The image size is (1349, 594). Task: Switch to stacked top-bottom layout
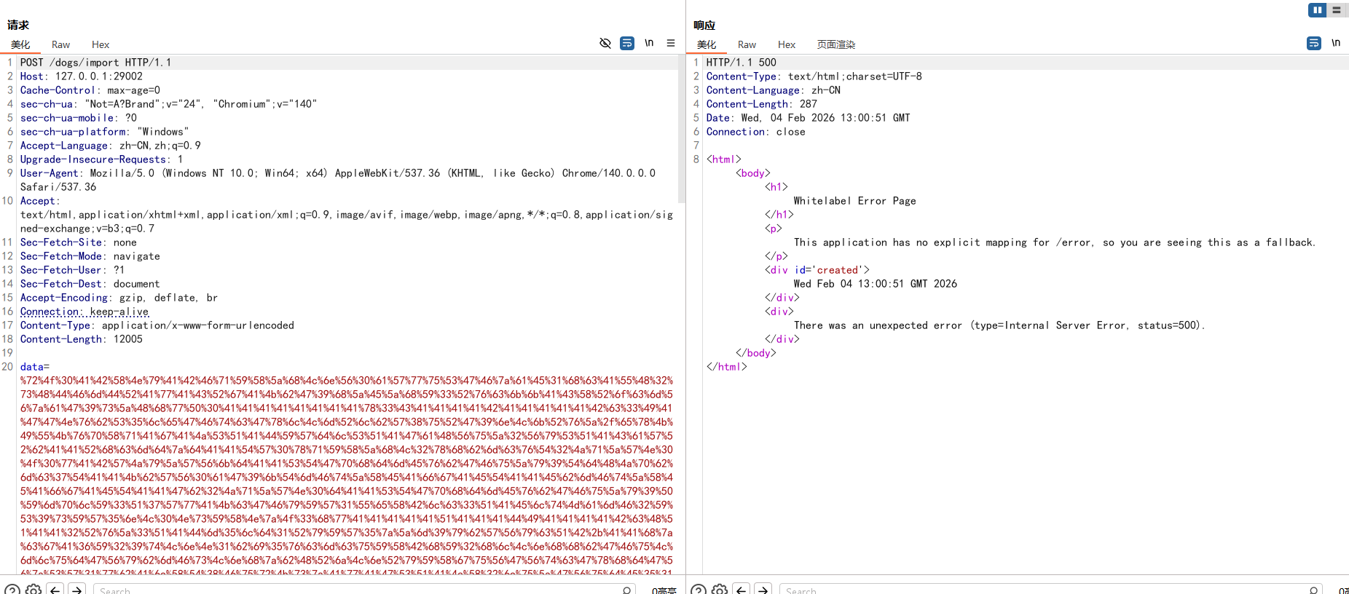click(1336, 10)
